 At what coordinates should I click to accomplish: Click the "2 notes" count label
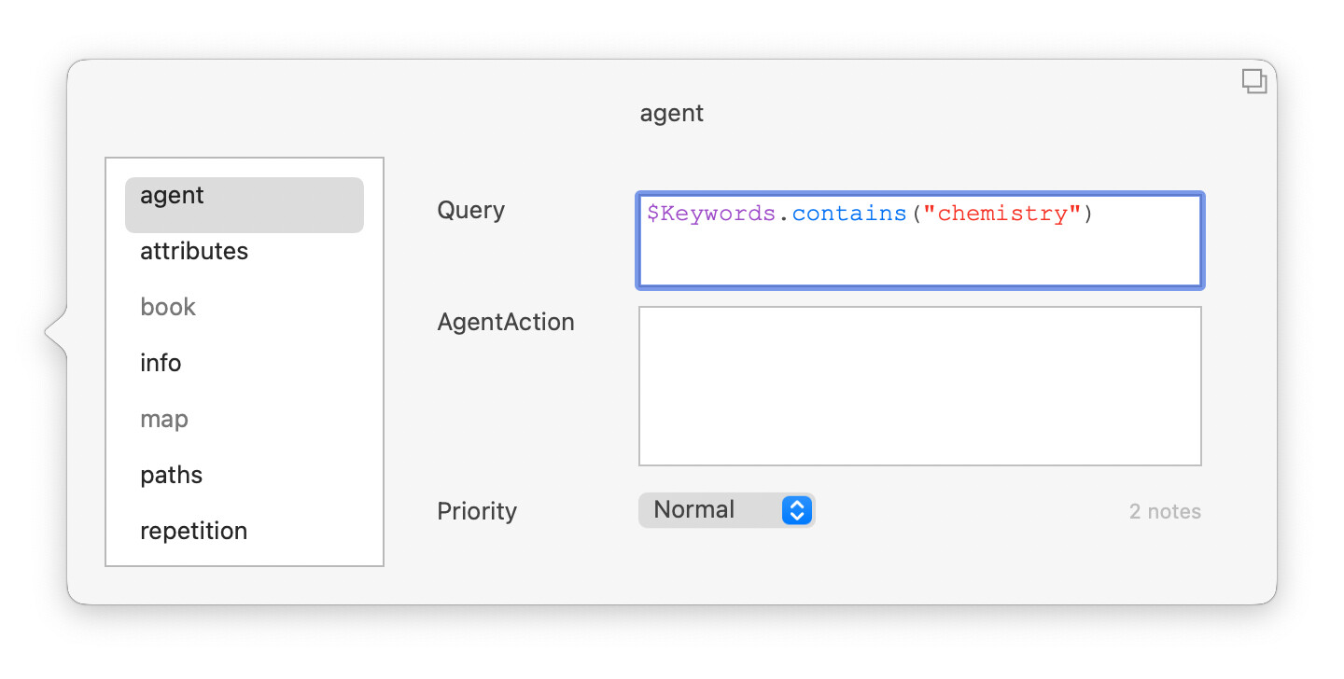click(x=1165, y=512)
